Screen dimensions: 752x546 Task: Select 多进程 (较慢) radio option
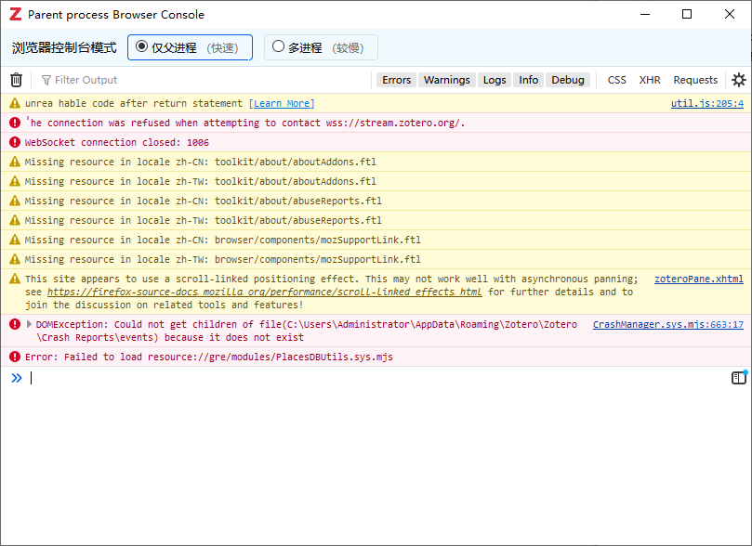pyautogui.click(x=321, y=47)
